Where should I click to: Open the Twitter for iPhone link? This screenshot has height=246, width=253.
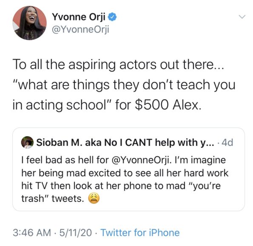140,233
